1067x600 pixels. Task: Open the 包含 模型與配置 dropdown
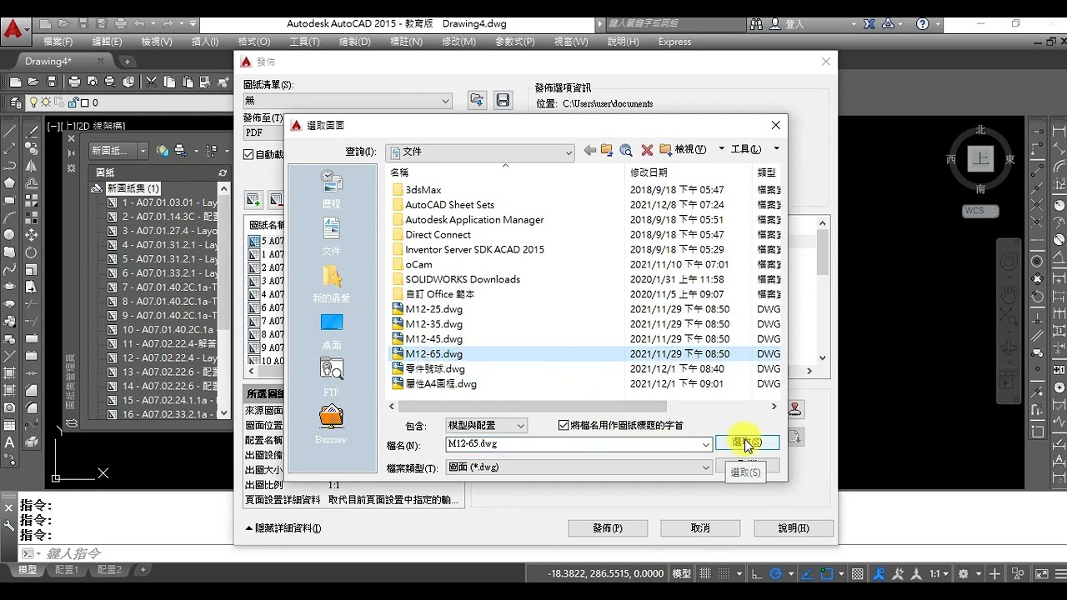click(521, 426)
